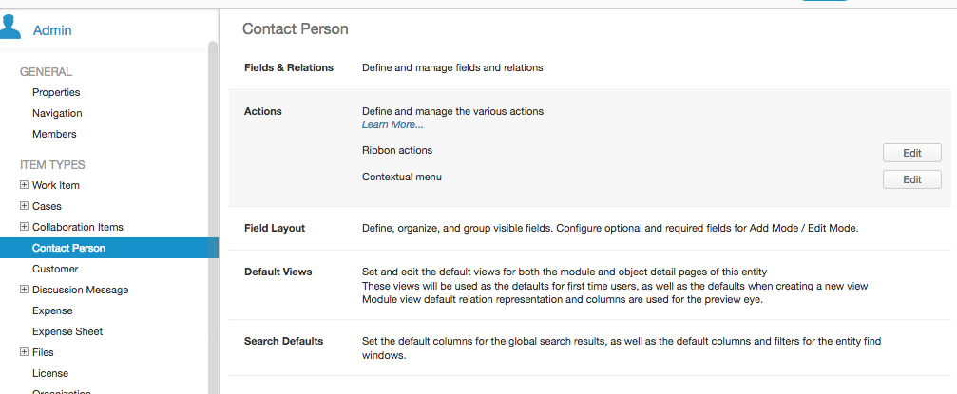This screenshot has width=957, height=394.
Task: Open the Actions section
Action: pyautogui.click(x=263, y=112)
